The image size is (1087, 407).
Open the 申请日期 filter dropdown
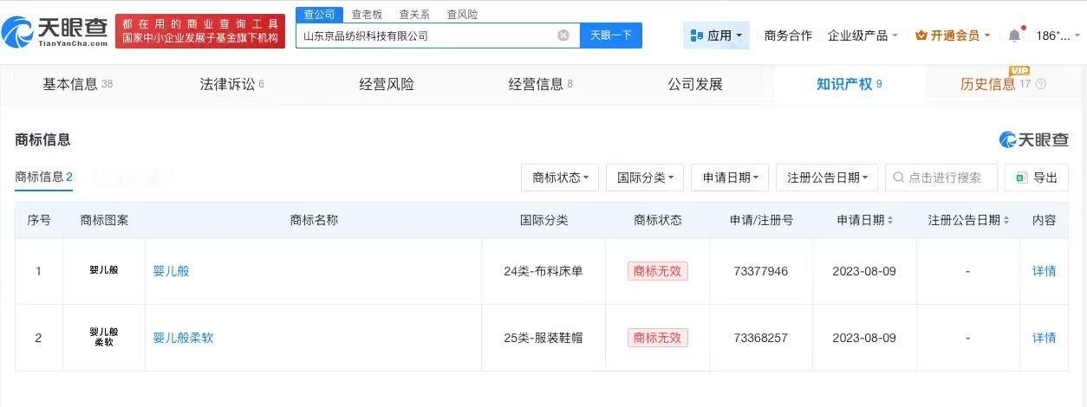tap(730, 178)
